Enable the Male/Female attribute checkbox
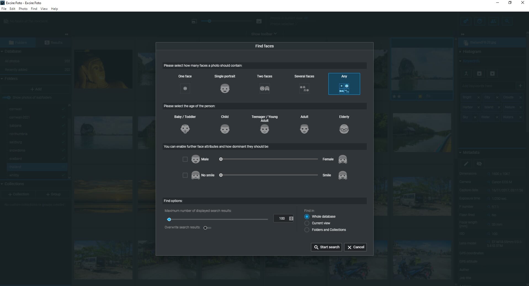 185,159
